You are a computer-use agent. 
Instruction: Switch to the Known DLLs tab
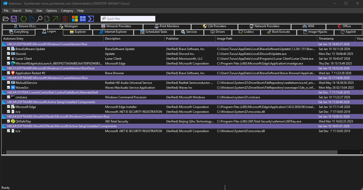coord(25,26)
